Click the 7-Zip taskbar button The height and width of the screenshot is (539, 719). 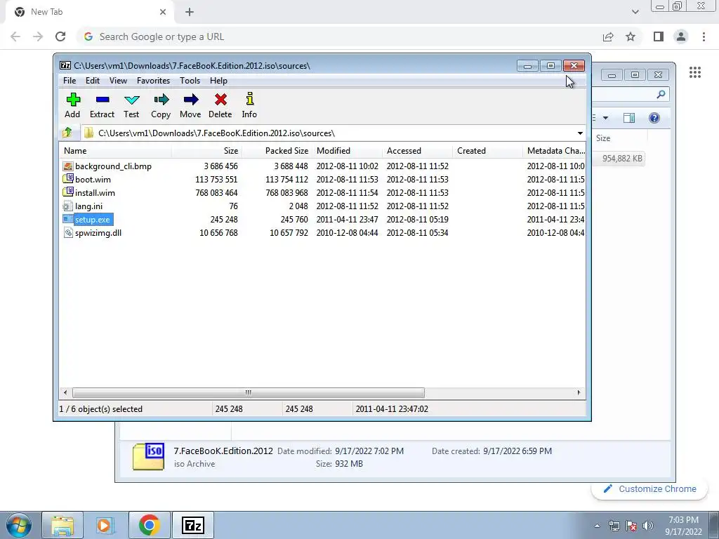coord(192,525)
